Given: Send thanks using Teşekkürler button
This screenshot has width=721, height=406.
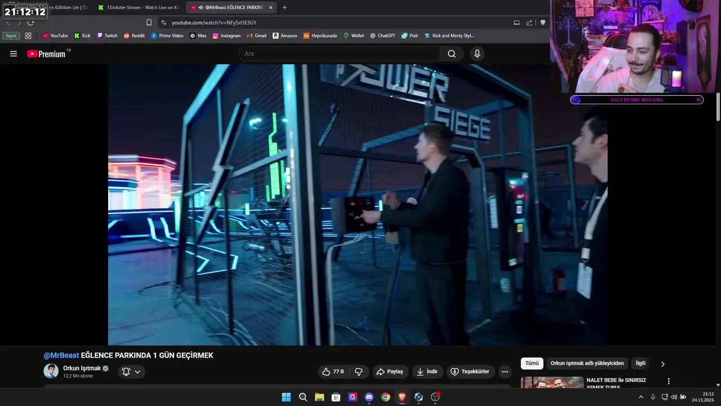Looking at the screenshot, I should 470,372.
